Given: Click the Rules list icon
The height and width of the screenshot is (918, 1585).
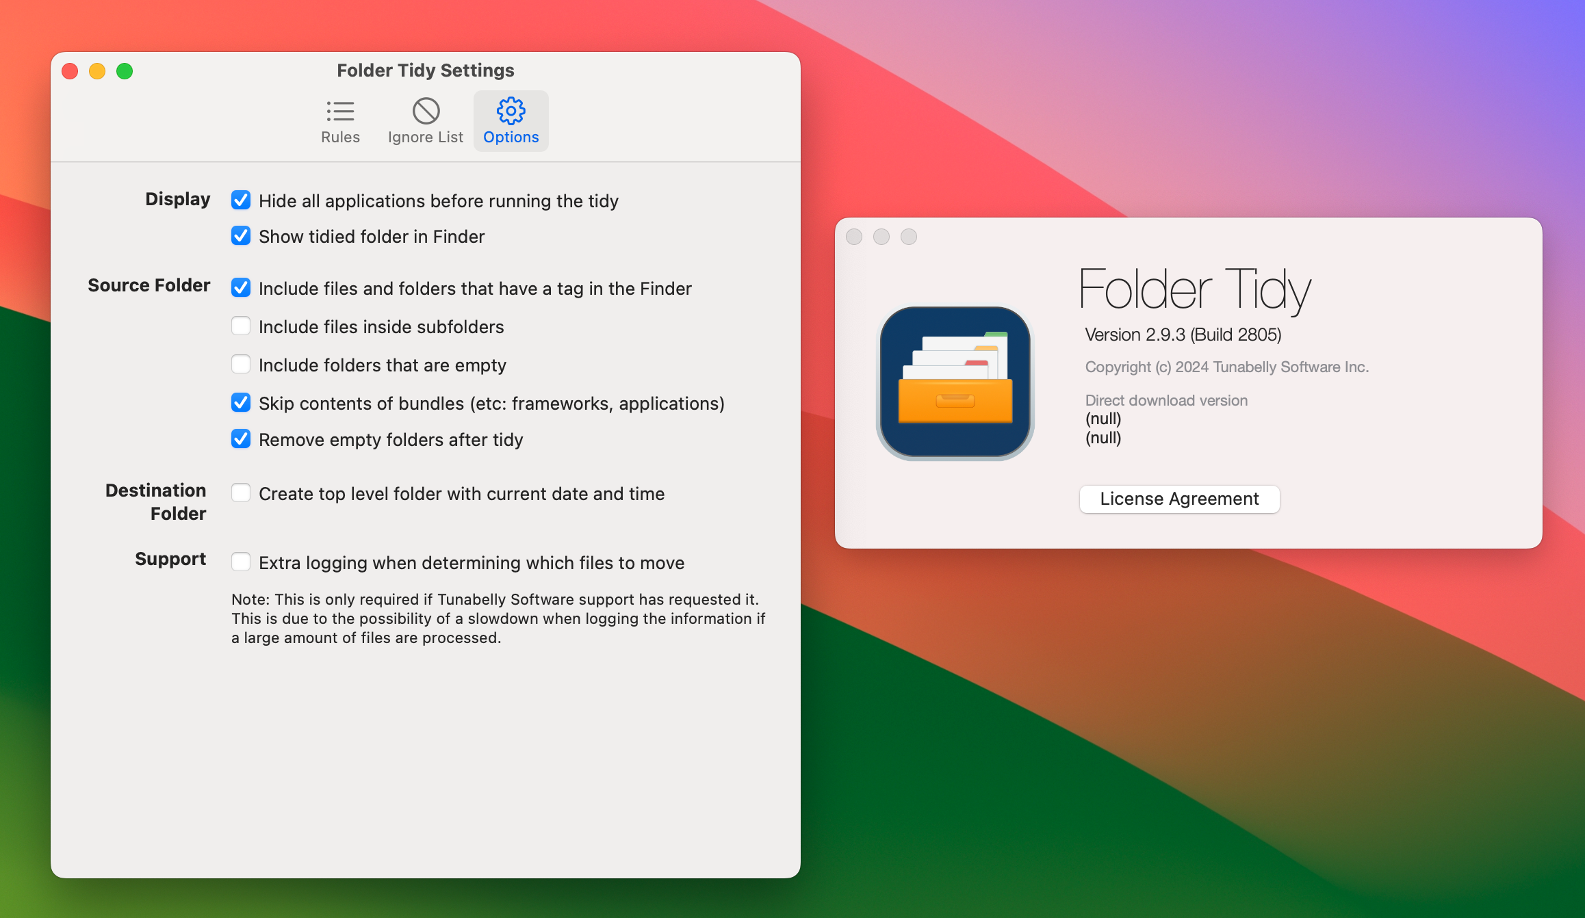Looking at the screenshot, I should 340,110.
